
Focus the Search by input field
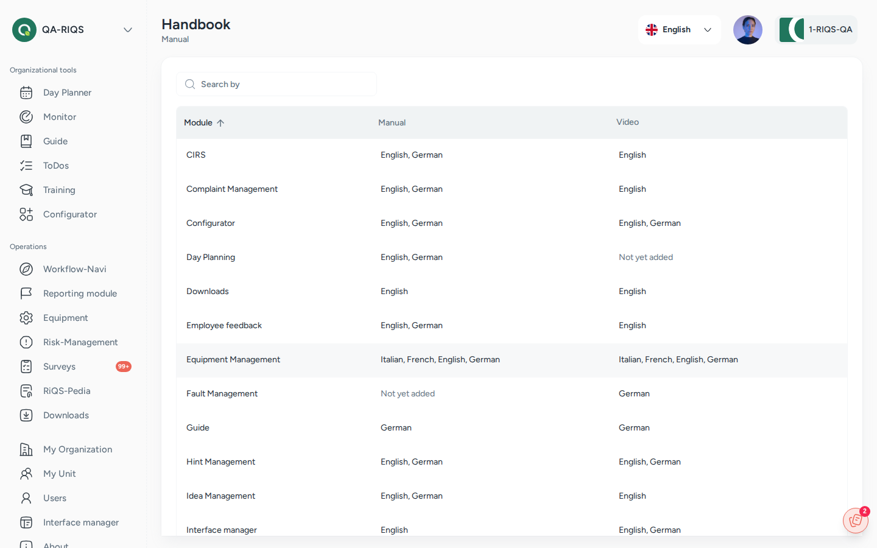(276, 84)
